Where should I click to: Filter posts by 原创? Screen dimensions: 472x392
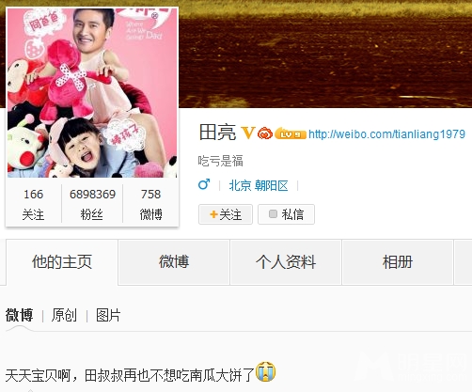pyautogui.click(x=64, y=315)
